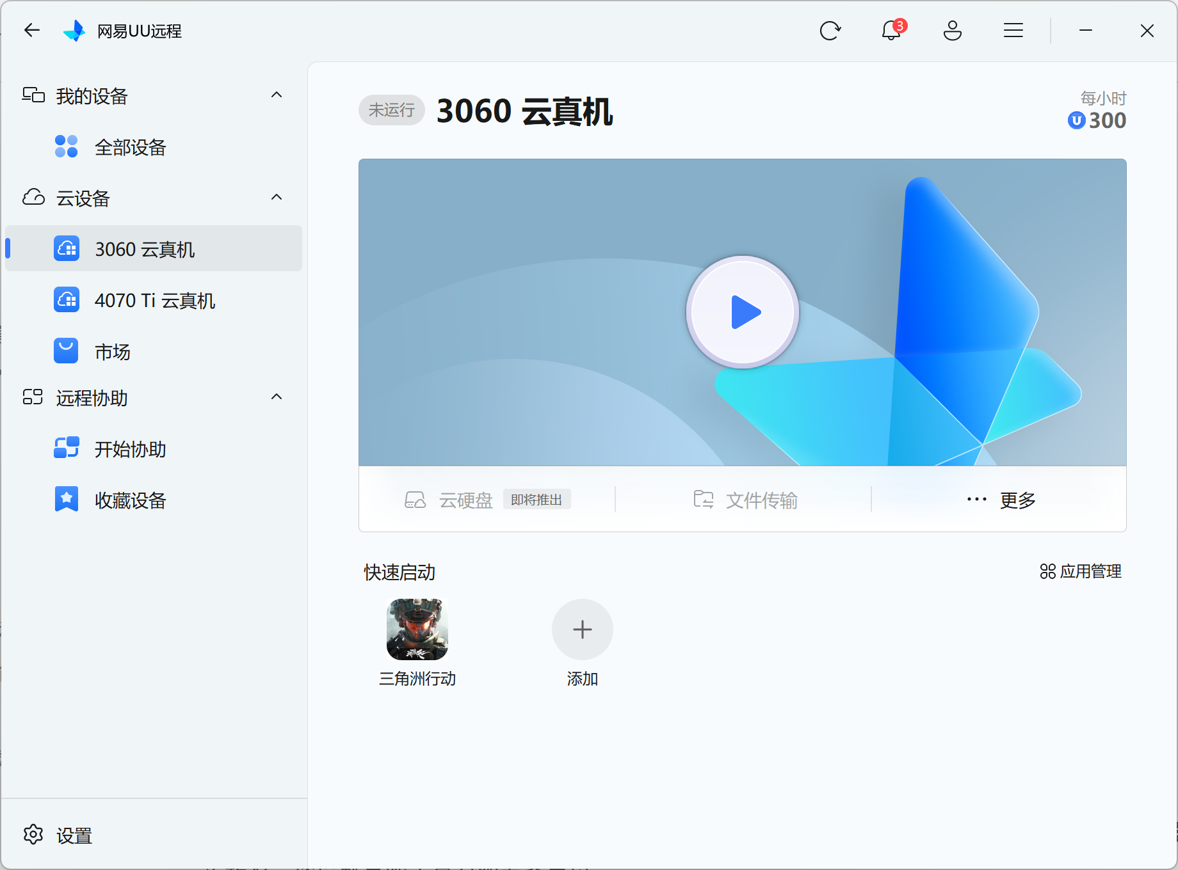1178x870 pixels.
Task: Go back using the arrow icon
Action: (x=32, y=30)
